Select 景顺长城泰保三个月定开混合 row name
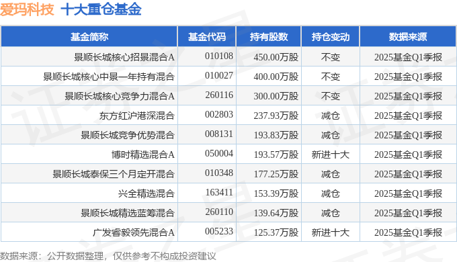The height and width of the screenshot is (262, 457). tap(114, 174)
